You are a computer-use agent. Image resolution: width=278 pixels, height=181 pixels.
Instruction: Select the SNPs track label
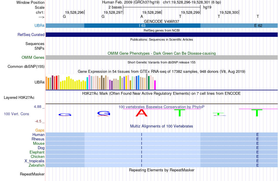click(40, 48)
